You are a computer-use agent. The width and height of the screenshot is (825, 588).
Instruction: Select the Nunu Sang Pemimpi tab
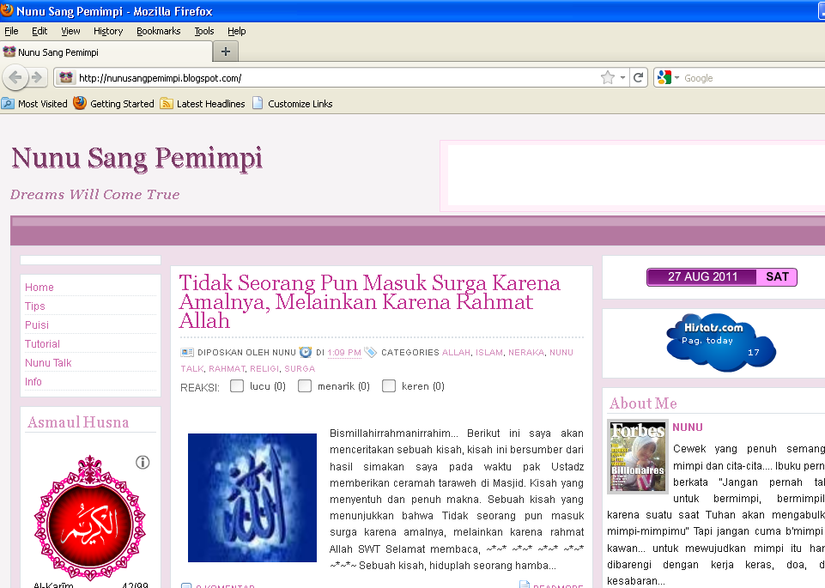(x=106, y=52)
